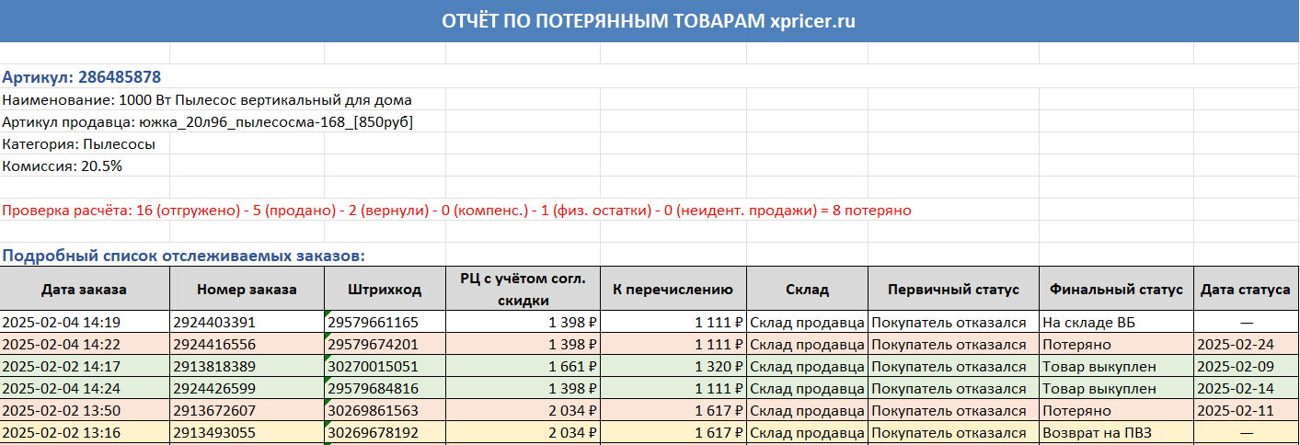The width and height of the screenshot is (1300, 445).
Task: Select the 'На складе ВБ' status cell
Action: coord(1116,323)
